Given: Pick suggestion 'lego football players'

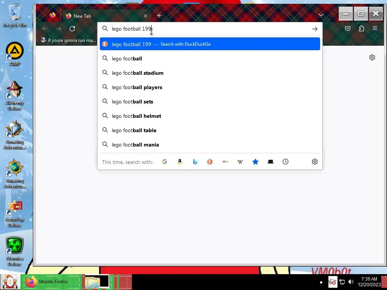Looking at the screenshot, I should pos(210,87).
